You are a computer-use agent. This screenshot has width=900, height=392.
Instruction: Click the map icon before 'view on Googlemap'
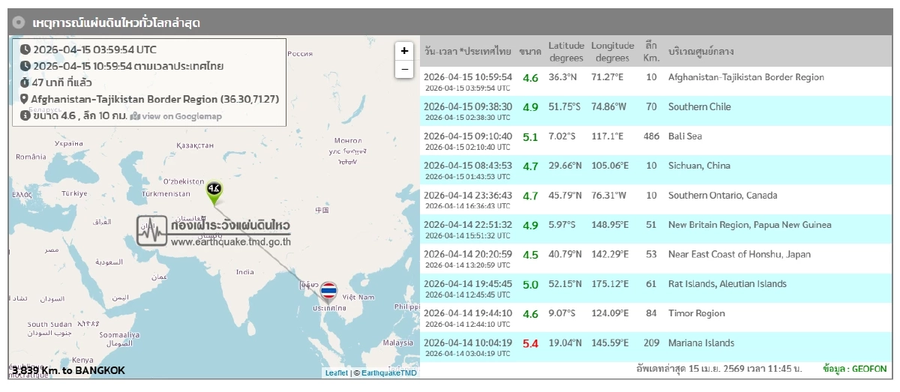click(x=135, y=116)
